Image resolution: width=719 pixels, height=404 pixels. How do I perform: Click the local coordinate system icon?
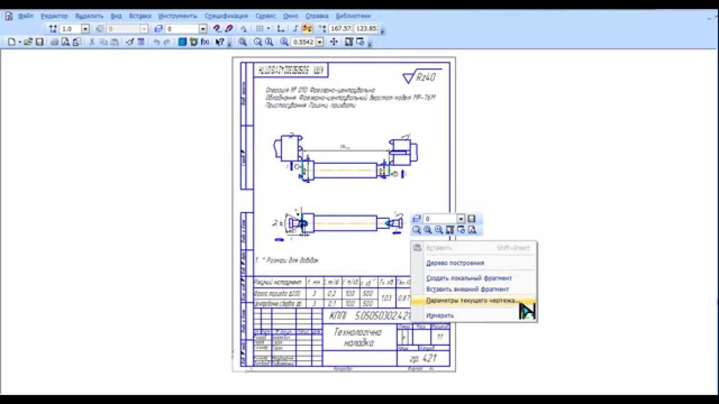point(281,29)
